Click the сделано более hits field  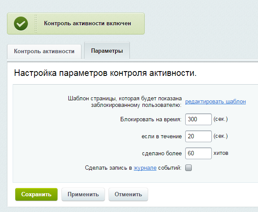tap(198, 154)
